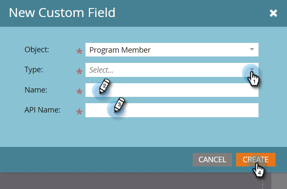Open the Object dropdown showing Program Member
This screenshot has height=189, width=287.
(x=166, y=50)
